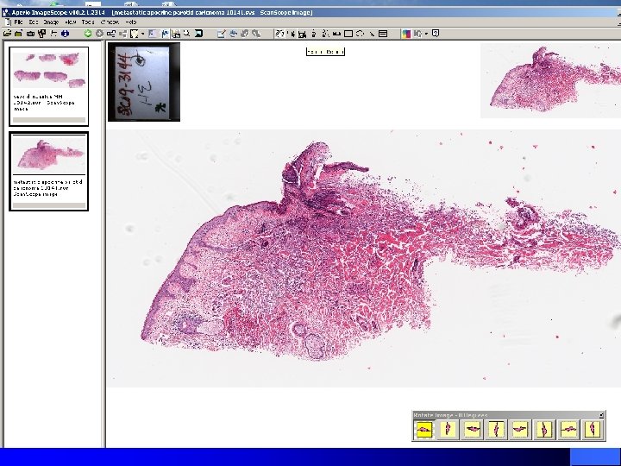
Task: Click the overview thumbnail of the tissue
Action: point(550,80)
